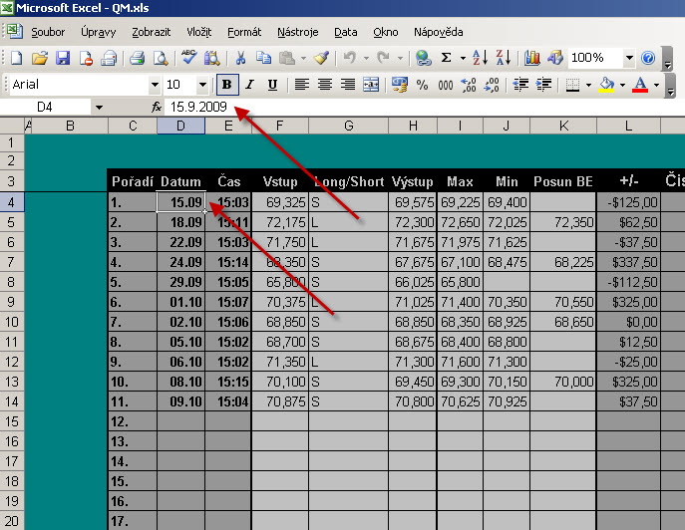This screenshot has width=685, height=530.
Task: Open the Font Color dropdown arrow
Action: tap(657, 85)
